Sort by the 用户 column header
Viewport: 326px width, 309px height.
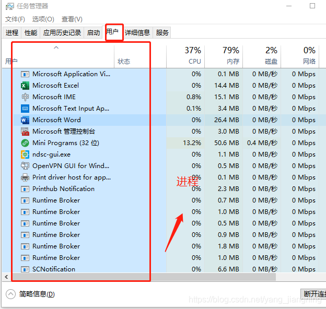coord(58,57)
